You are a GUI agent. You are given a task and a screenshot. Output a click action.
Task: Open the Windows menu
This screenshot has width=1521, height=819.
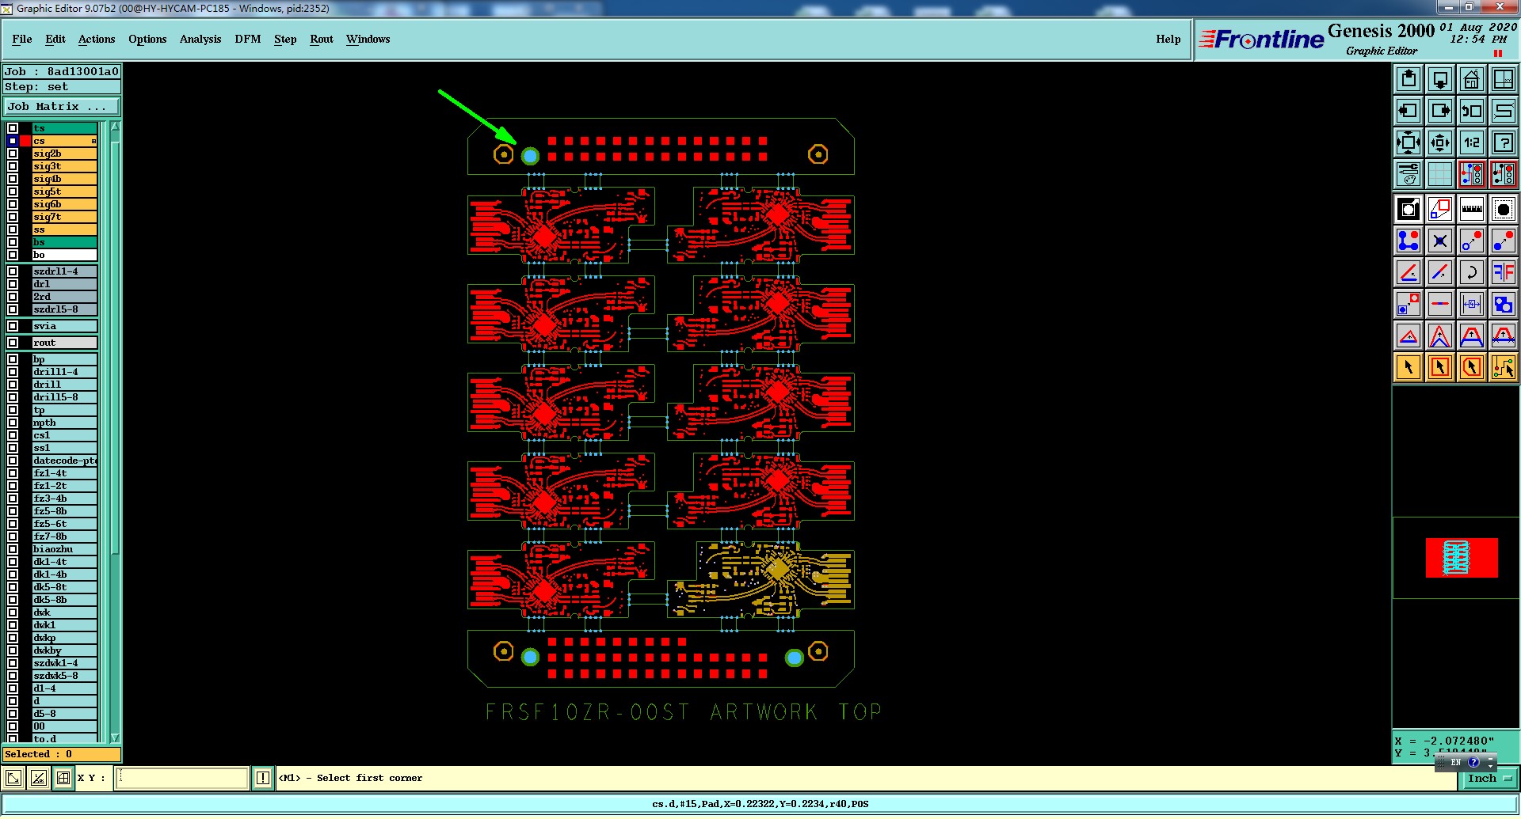tap(368, 39)
